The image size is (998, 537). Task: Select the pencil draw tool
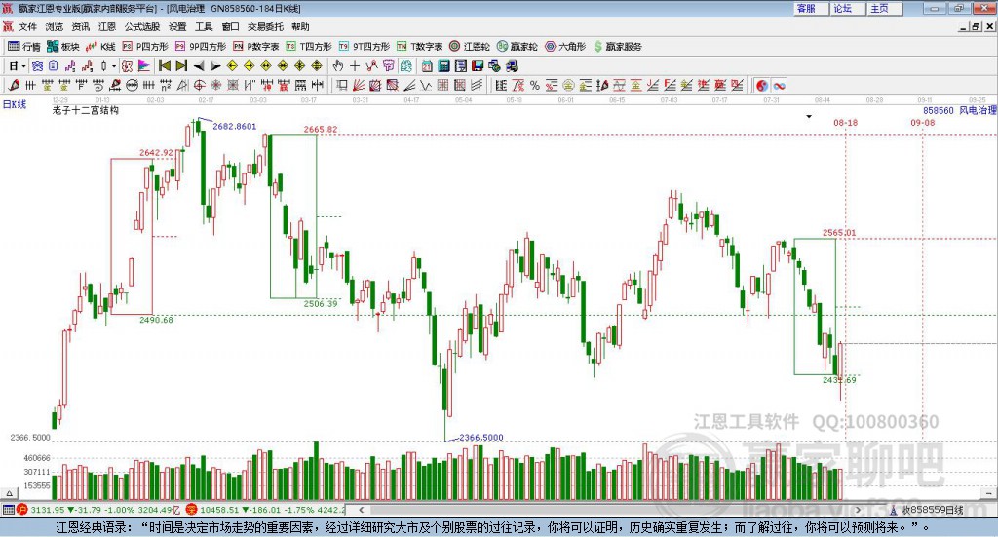14,85
